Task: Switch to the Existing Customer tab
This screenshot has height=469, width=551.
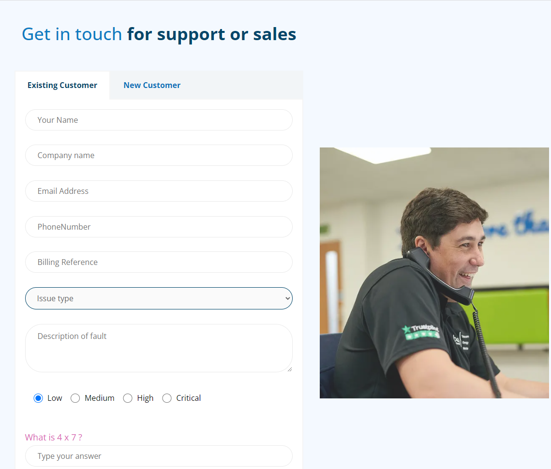Action: (x=62, y=86)
